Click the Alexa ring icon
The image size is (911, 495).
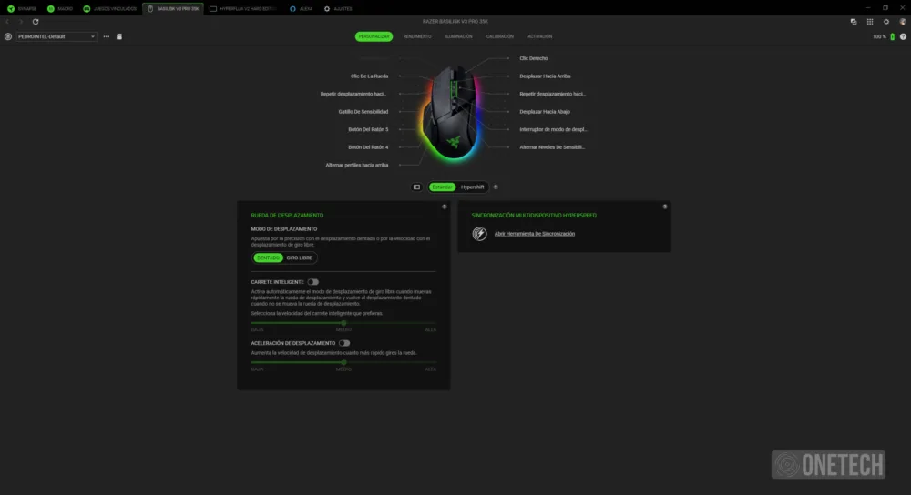292,9
